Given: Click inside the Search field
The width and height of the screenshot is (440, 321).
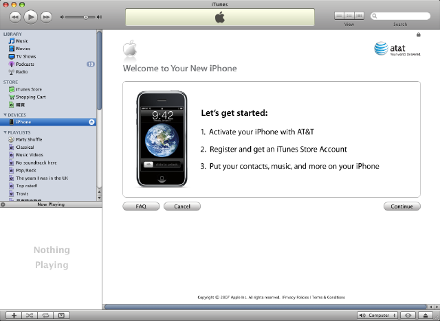Looking at the screenshot, I should pos(400,16).
